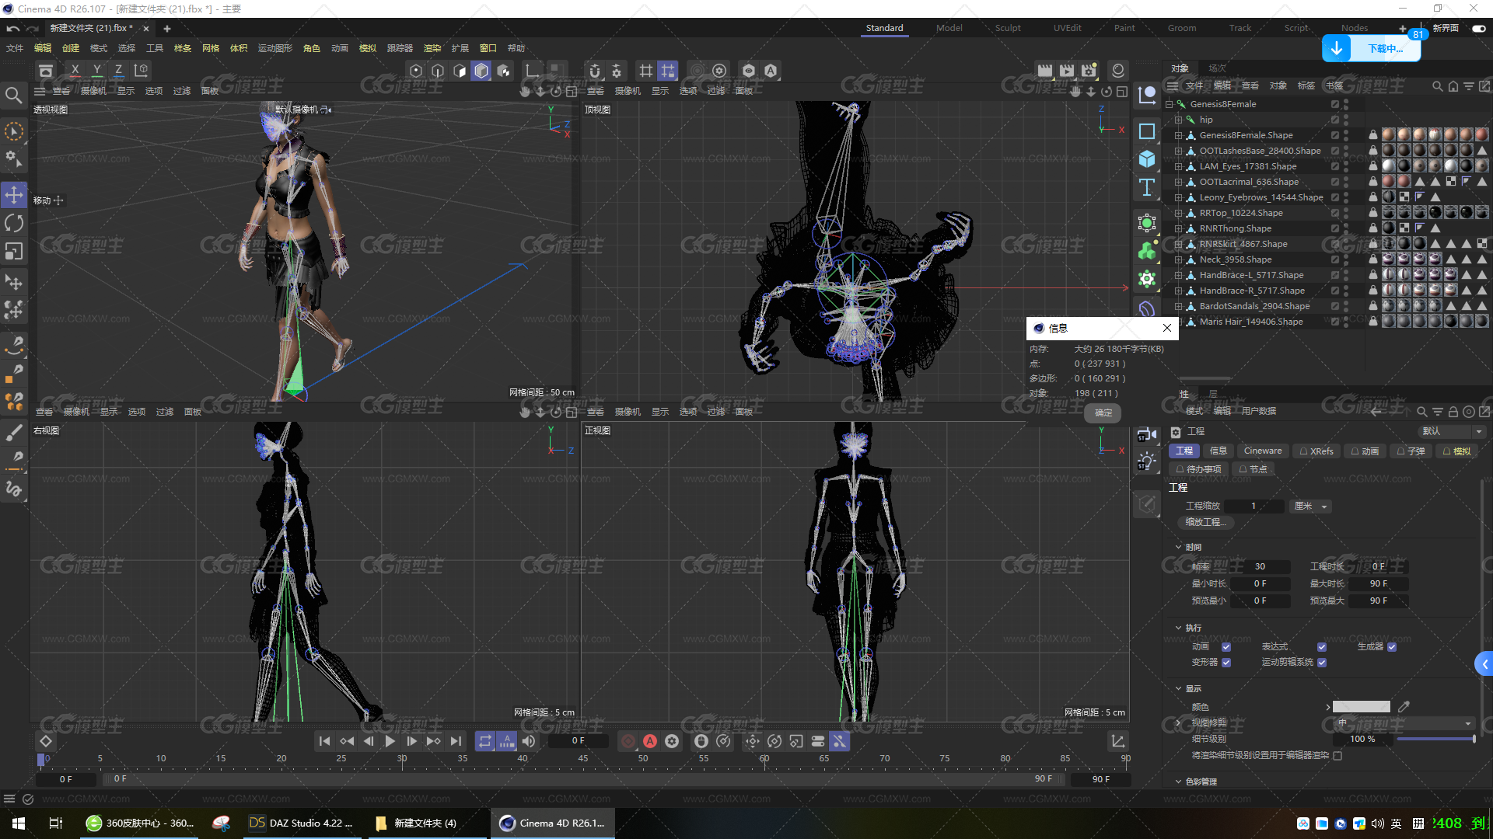The image size is (1493, 839).
Task: Toggle Z axis lock
Action: (x=118, y=71)
